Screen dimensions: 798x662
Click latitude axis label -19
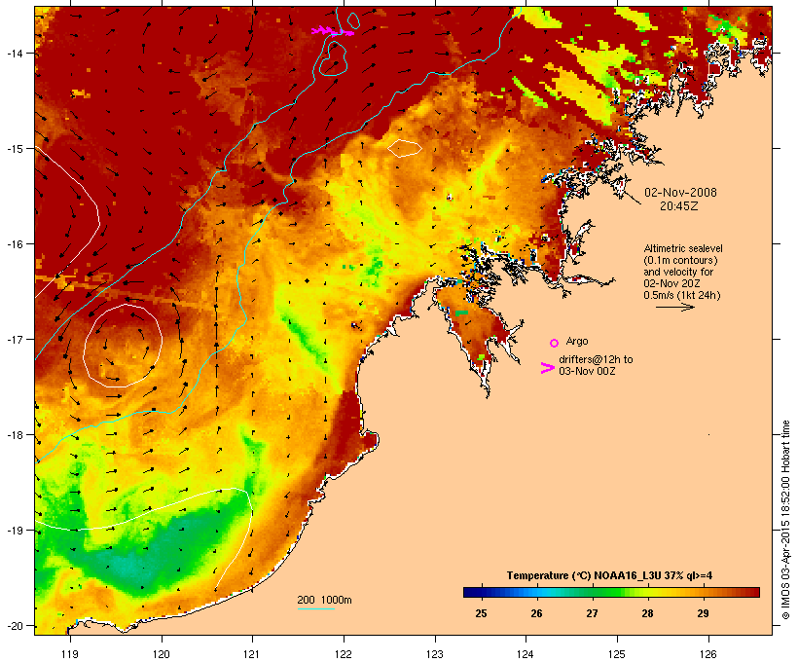(15, 531)
